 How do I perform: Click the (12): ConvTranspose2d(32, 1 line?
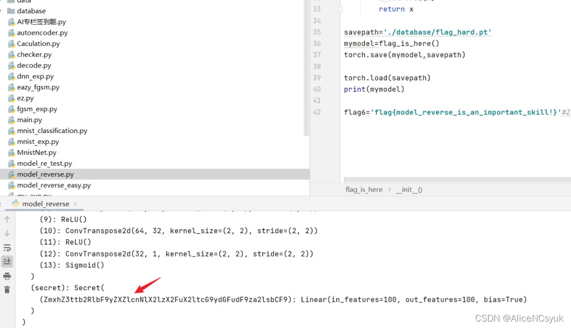[x=176, y=254]
